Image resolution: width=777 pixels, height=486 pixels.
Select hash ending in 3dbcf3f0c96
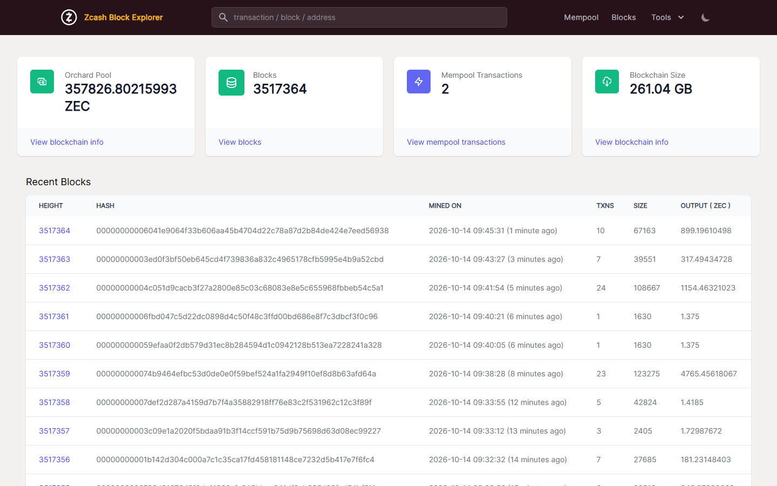(237, 316)
